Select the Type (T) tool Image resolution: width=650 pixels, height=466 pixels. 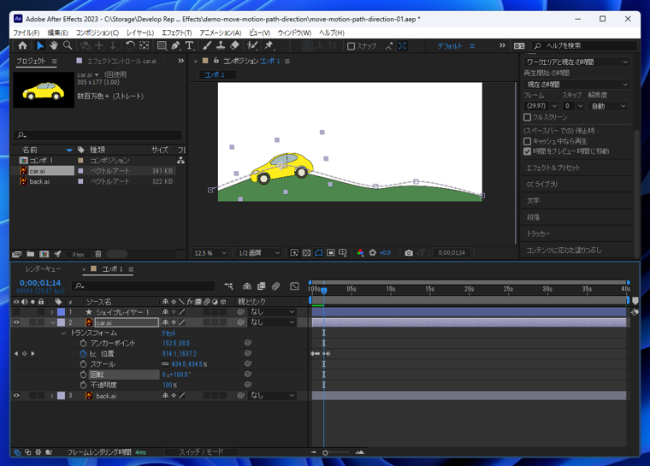point(189,45)
